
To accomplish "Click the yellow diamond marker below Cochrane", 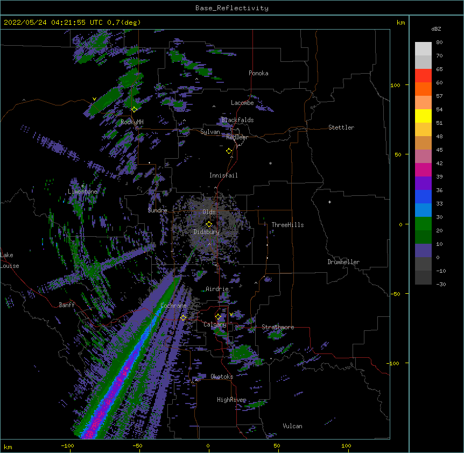I will 183,317.
